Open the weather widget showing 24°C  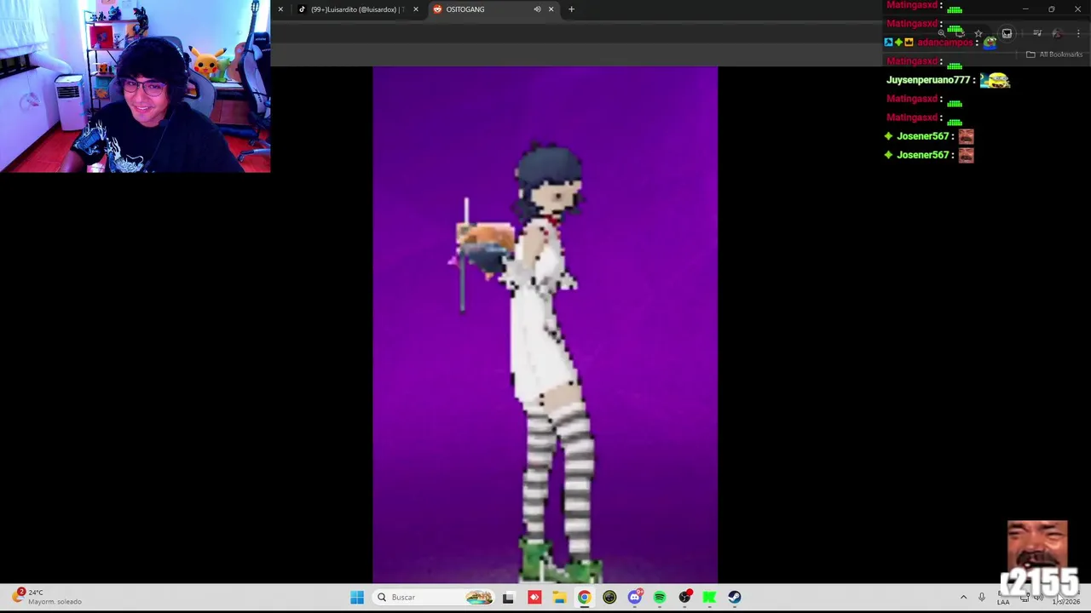[47, 597]
